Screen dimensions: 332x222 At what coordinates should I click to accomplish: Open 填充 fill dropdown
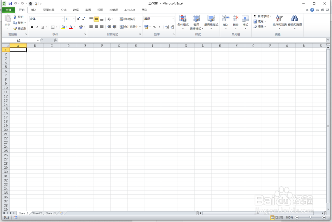coord(260,21)
